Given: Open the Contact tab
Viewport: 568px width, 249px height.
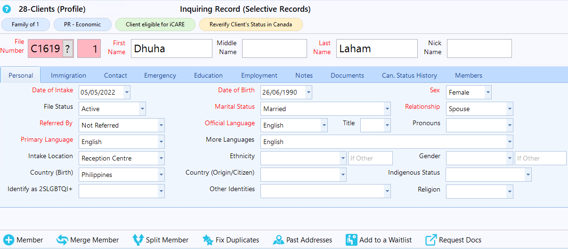Looking at the screenshot, I should pyautogui.click(x=115, y=75).
